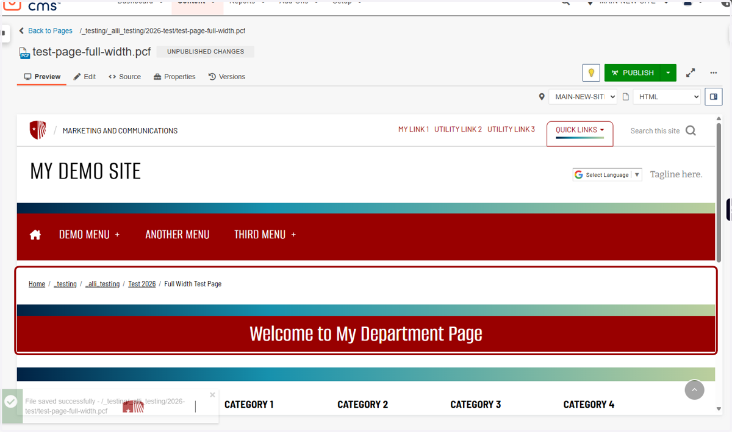Open the Source tab
Screen dimensions: 732x432
pyautogui.click(x=124, y=77)
